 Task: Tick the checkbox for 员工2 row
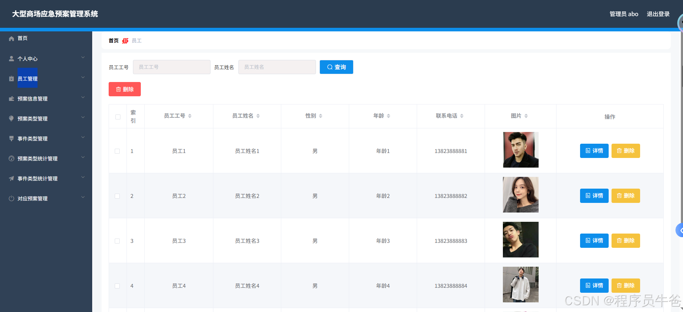click(x=117, y=196)
